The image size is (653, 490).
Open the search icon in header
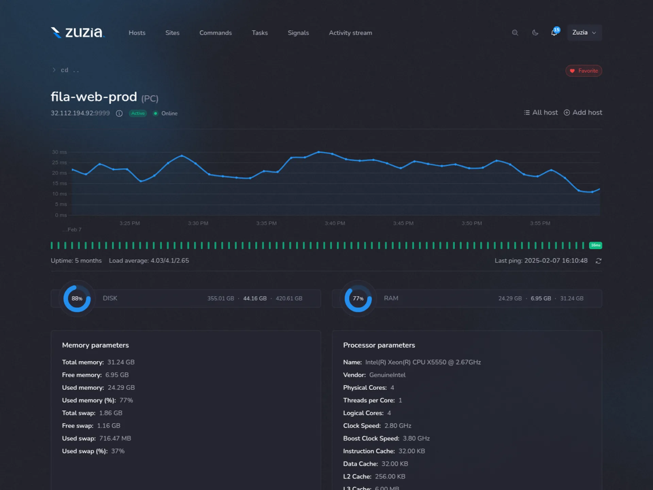(x=515, y=33)
